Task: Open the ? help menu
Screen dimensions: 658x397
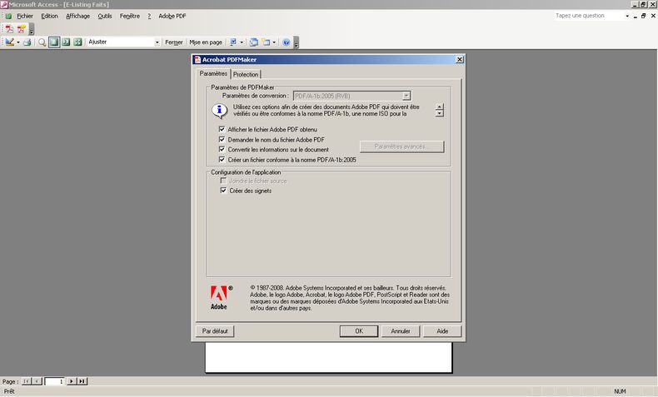Action: [x=149, y=16]
